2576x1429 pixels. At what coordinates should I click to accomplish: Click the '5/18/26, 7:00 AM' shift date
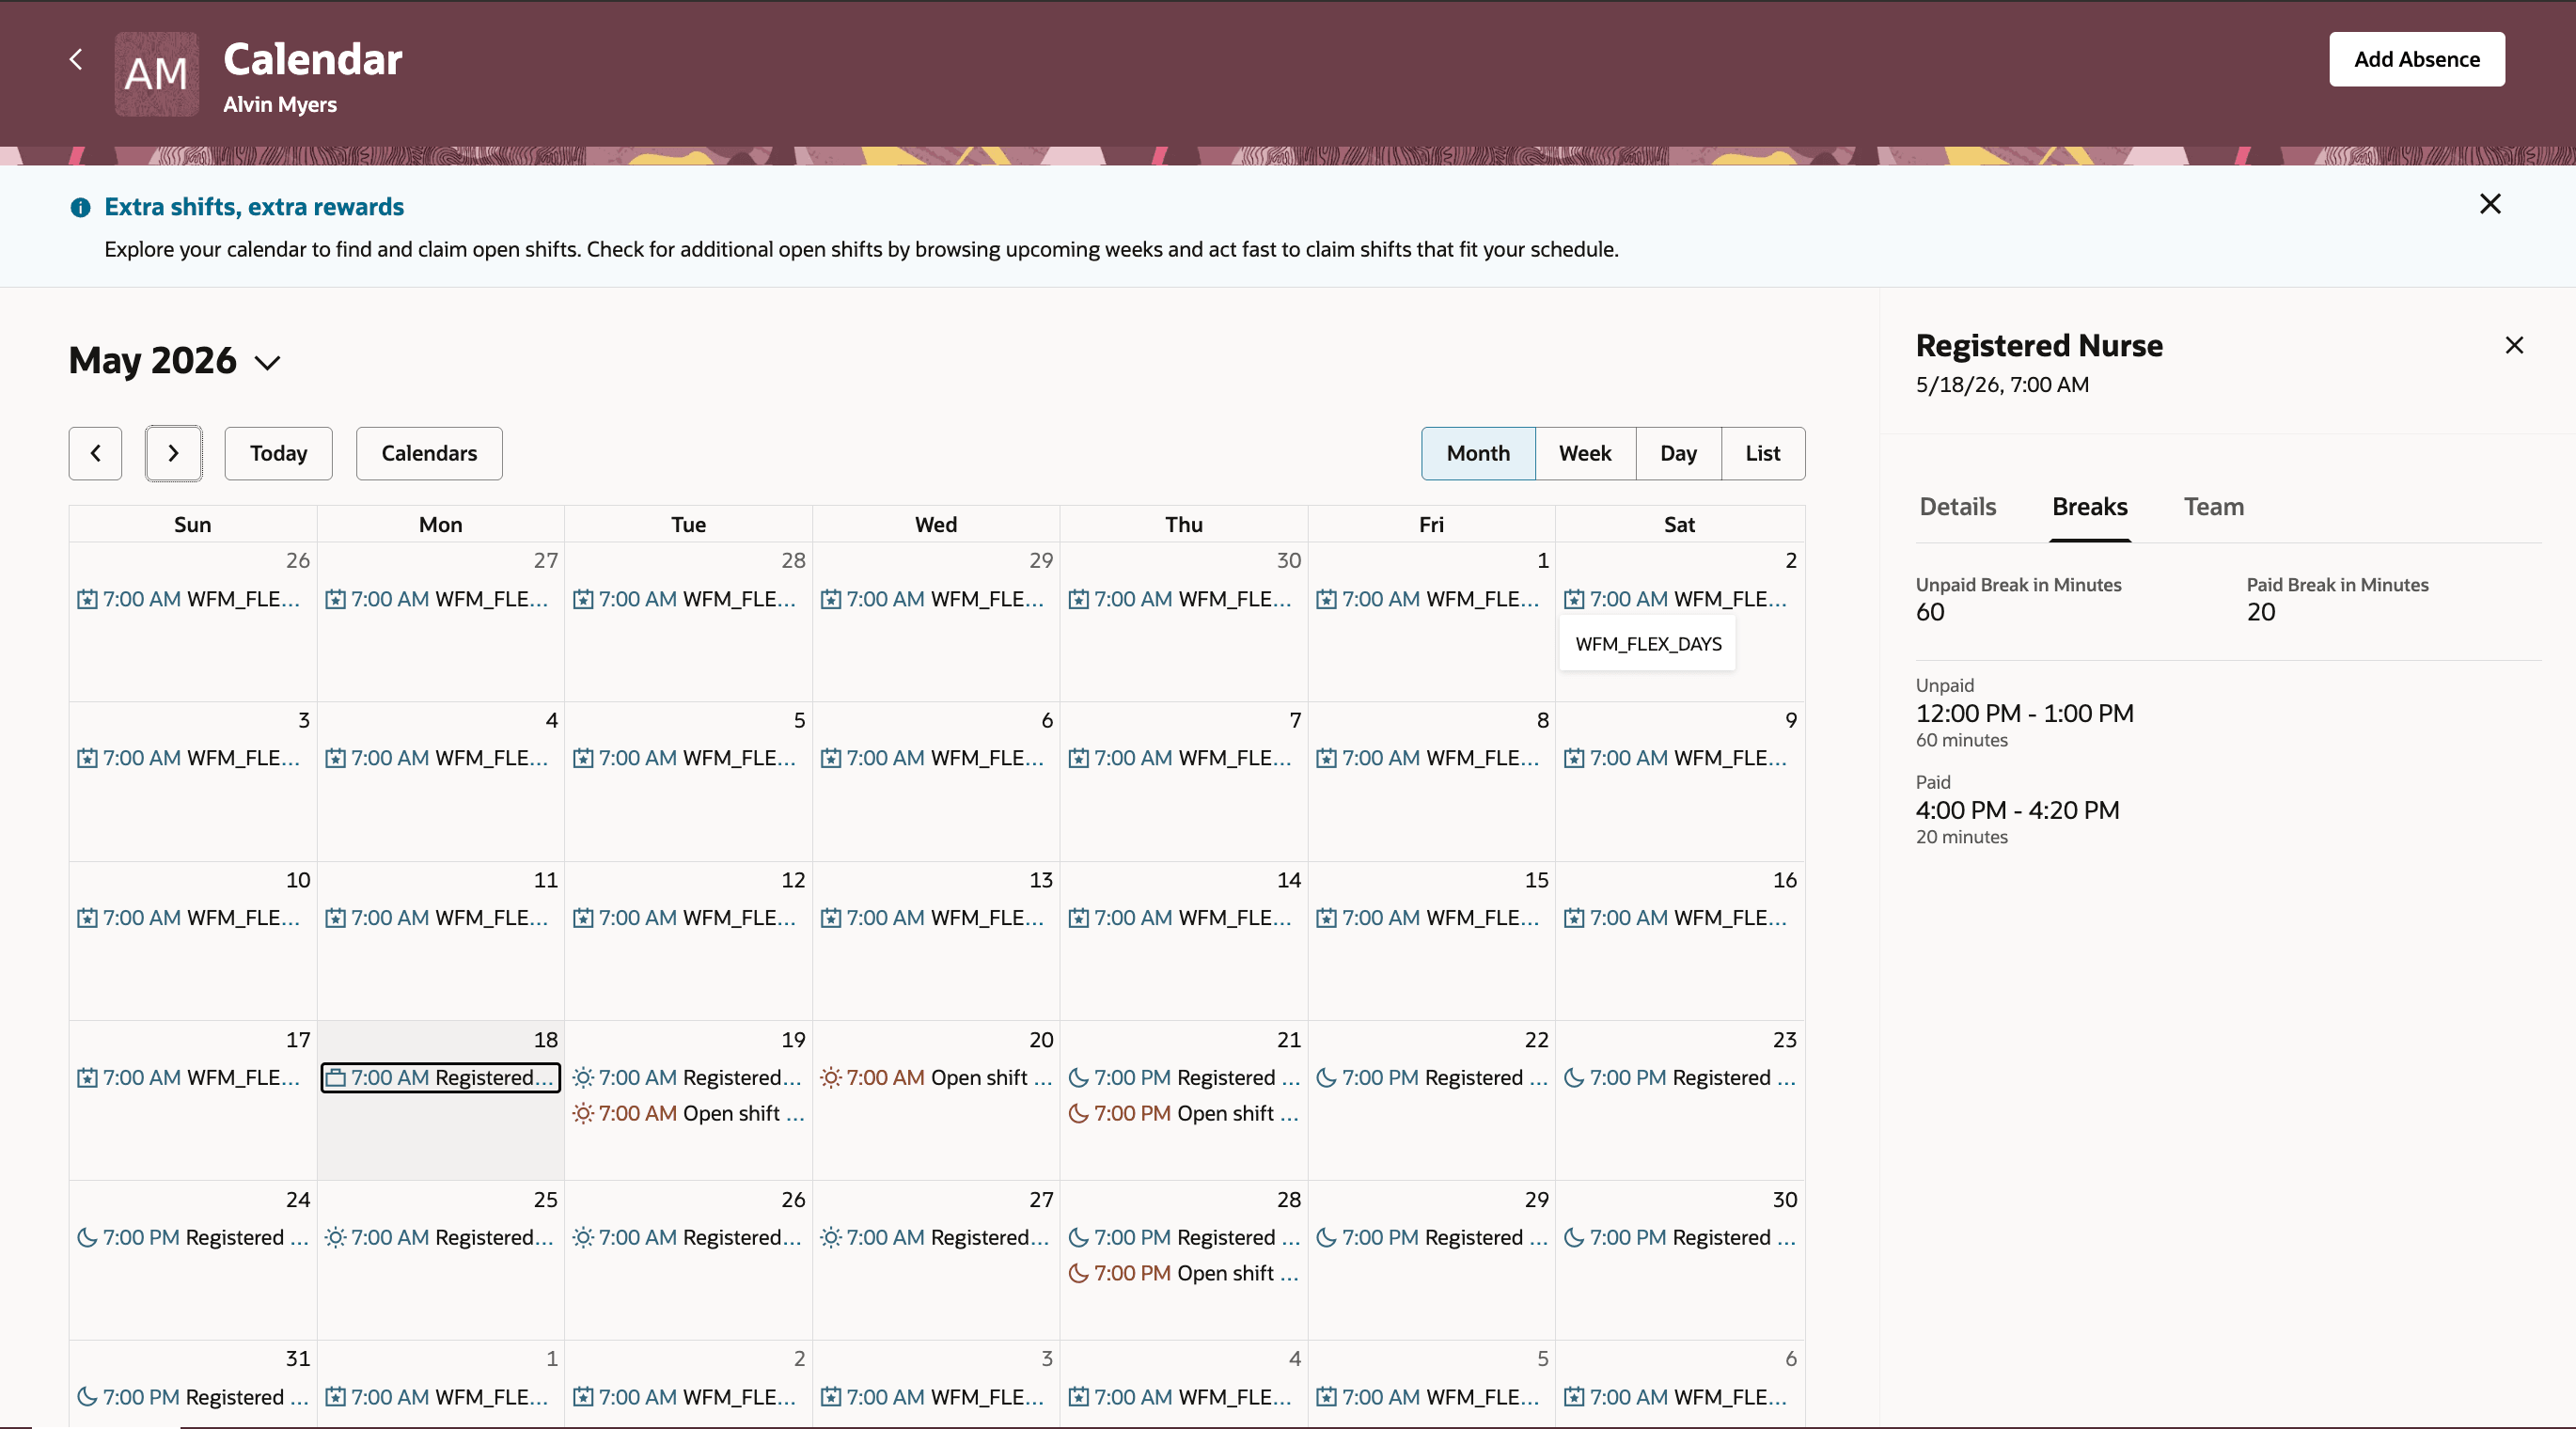point(2002,385)
